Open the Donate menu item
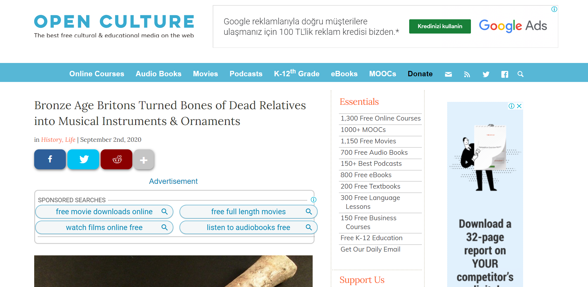This screenshot has height=287, width=588. coord(420,74)
